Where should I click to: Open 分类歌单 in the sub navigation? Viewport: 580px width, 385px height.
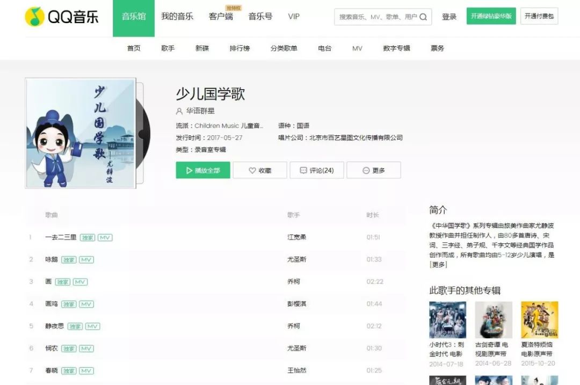pyautogui.click(x=284, y=48)
